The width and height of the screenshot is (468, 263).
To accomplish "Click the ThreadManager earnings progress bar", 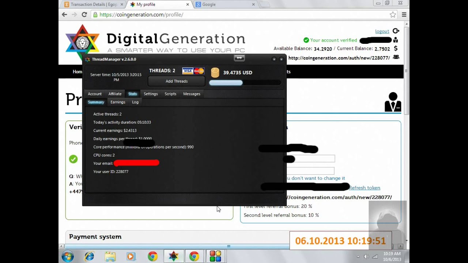I will pos(245,83).
